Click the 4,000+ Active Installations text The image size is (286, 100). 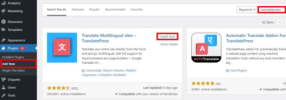click(x=209, y=89)
